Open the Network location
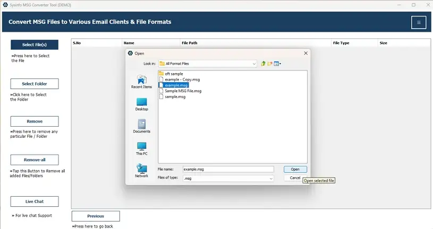This screenshot has width=433, height=229. tap(142, 171)
